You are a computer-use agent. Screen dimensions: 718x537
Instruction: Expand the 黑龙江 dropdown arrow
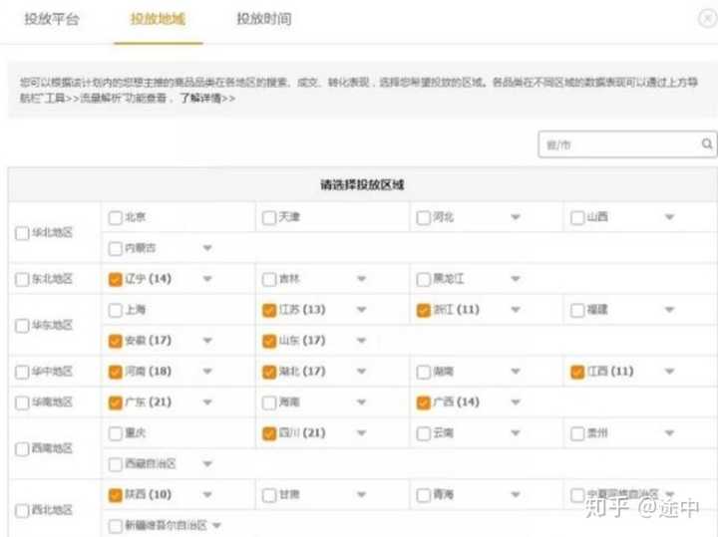pyautogui.click(x=516, y=280)
